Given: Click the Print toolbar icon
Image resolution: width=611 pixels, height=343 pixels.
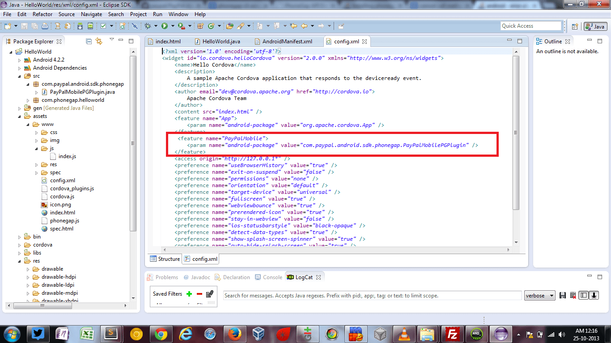Looking at the screenshot, I should pyautogui.click(x=45, y=26).
